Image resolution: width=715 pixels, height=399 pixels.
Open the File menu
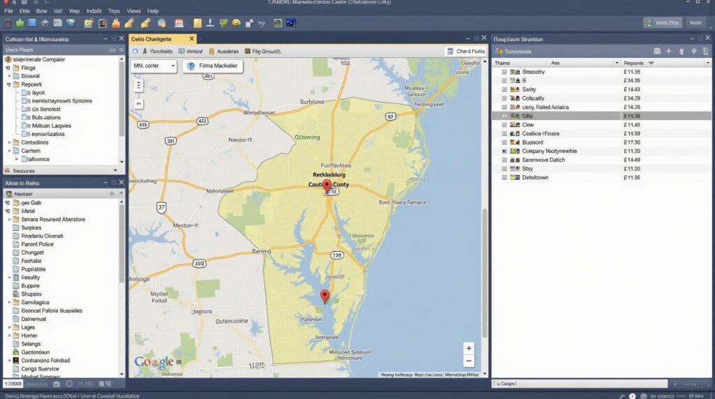[8, 11]
